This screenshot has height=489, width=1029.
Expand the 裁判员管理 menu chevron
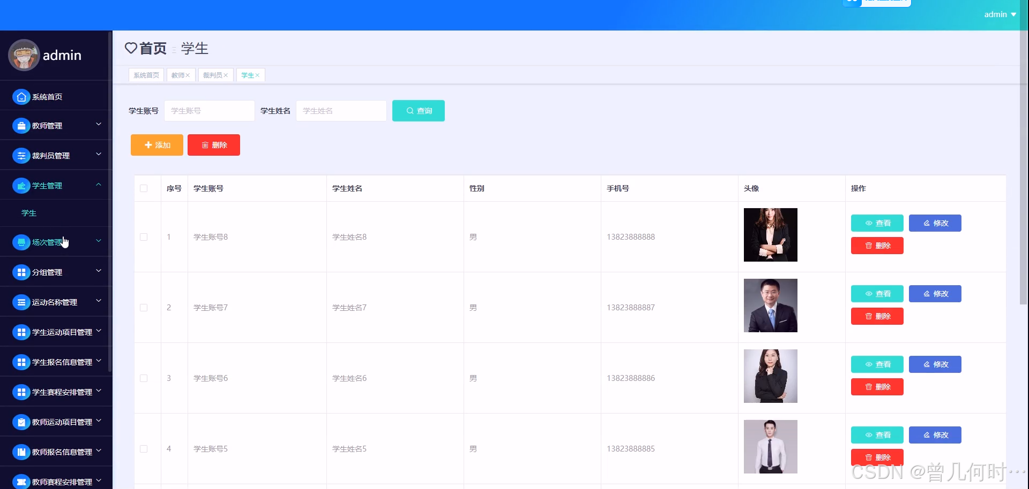[99, 154]
